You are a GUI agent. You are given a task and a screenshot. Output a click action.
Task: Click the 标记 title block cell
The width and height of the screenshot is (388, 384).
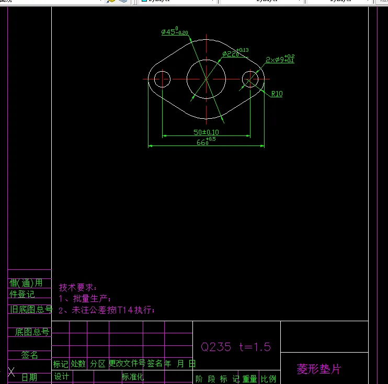tap(60, 364)
